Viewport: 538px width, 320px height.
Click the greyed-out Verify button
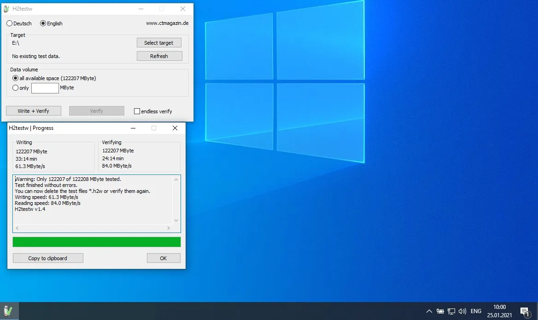point(96,111)
